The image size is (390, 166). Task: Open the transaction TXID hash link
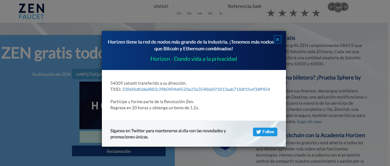coord(196,89)
